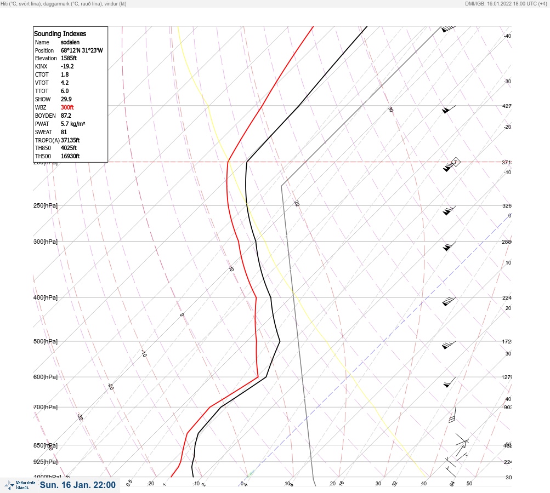Click the 40 label on bottom temperature axis
Viewport: 550px width, 493px height.
pyautogui.click(x=424, y=484)
